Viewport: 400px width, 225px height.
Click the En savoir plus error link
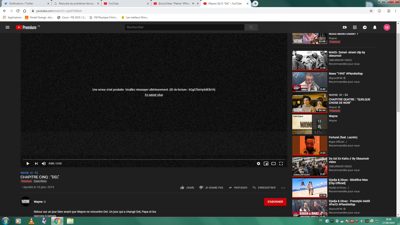[x=154, y=95]
